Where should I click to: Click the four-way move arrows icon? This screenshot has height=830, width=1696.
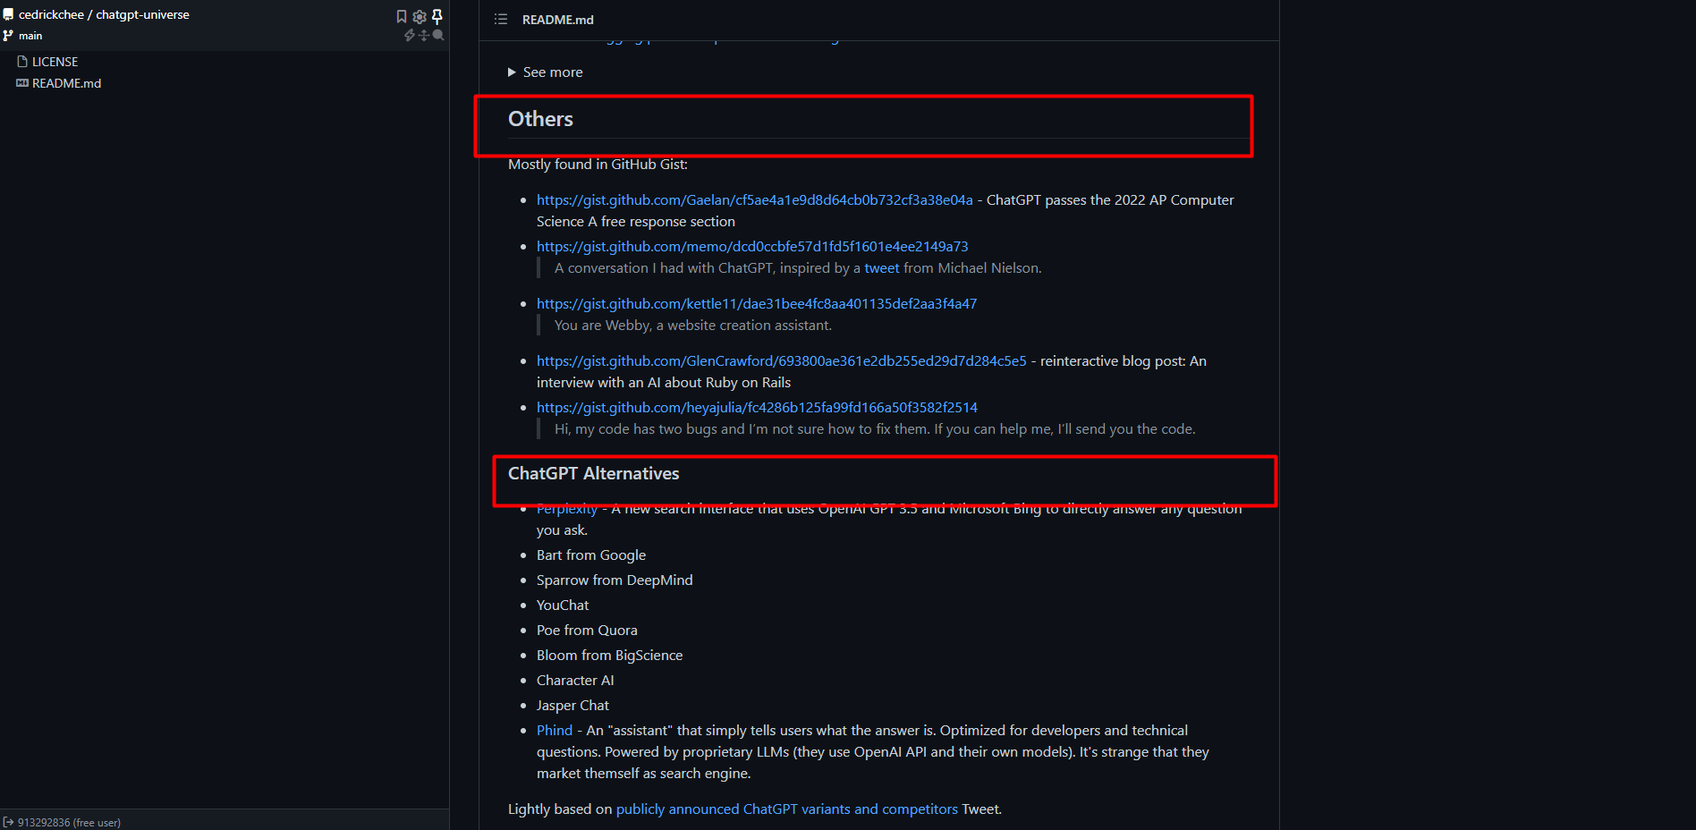click(424, 35)
